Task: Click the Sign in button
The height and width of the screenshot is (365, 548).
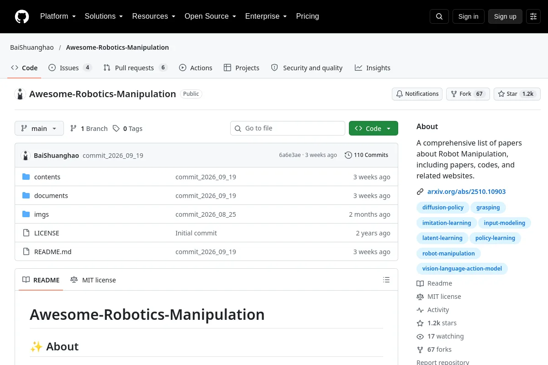Action: click(x=469, y=16)
